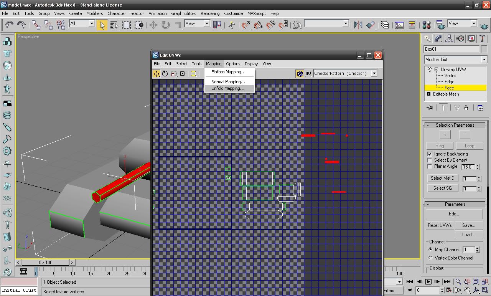Click the Bind to Space Warp icon
The height and width of the screenshot is (296, 491).
(61, 25)
